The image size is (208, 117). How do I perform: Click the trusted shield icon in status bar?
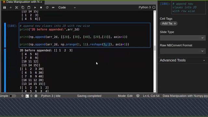pos(138,96)
